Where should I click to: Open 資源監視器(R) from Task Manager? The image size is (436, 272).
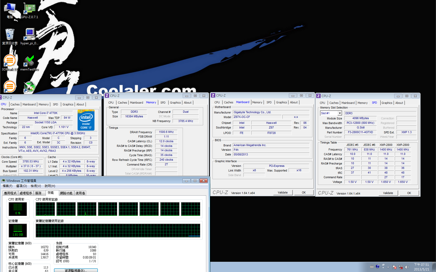point(76,270)
